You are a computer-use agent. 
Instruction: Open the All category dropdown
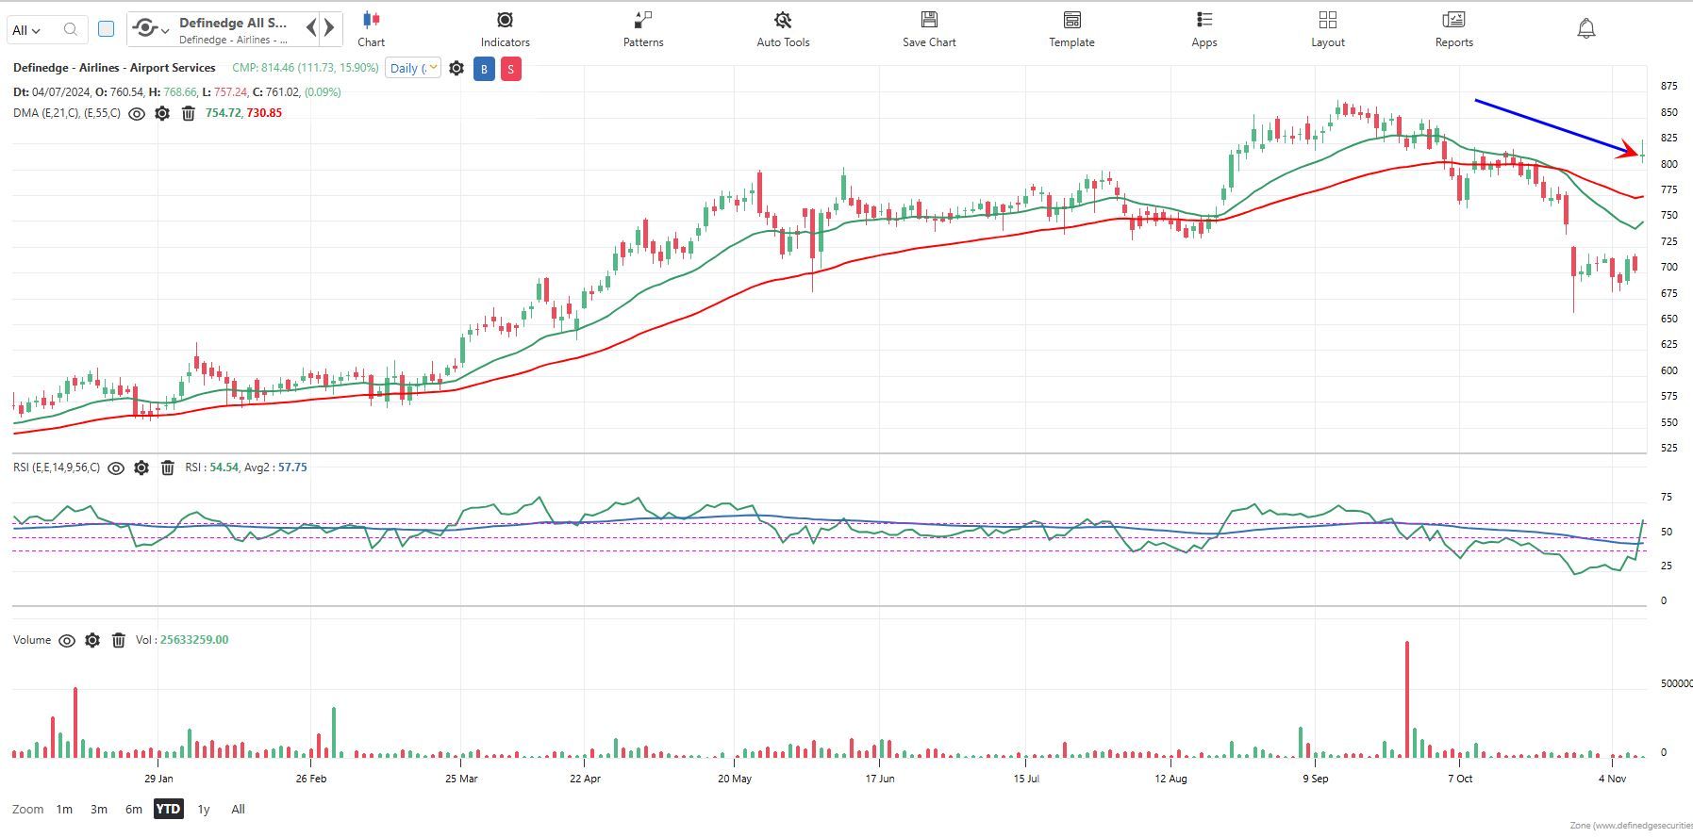pos(26,30)
